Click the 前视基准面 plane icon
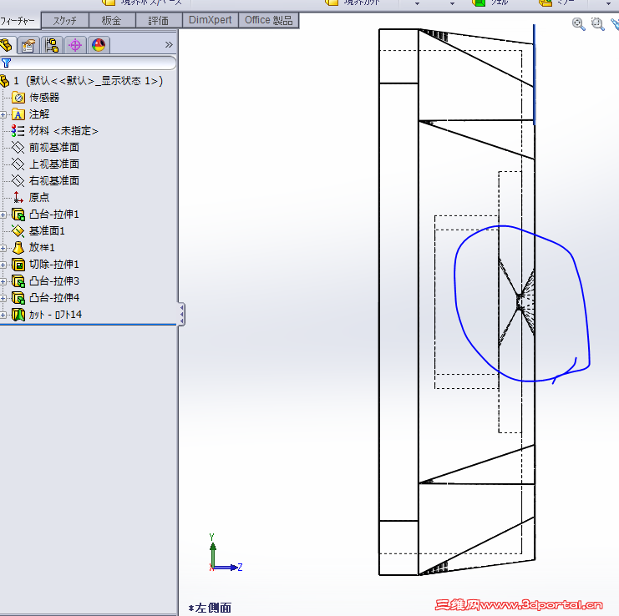Screen dimensions: 619x616 (x=18, y=147)
